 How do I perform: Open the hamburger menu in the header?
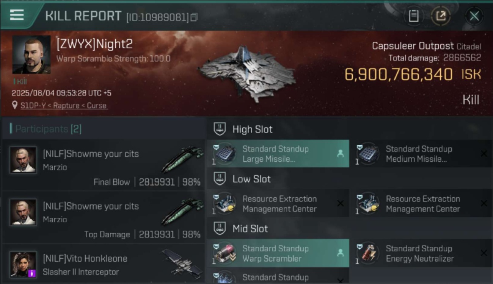pos(17,15)
